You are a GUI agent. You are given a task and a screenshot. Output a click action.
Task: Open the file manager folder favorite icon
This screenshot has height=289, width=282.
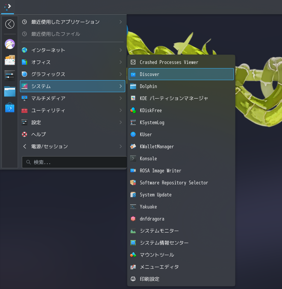click(10, 91)
